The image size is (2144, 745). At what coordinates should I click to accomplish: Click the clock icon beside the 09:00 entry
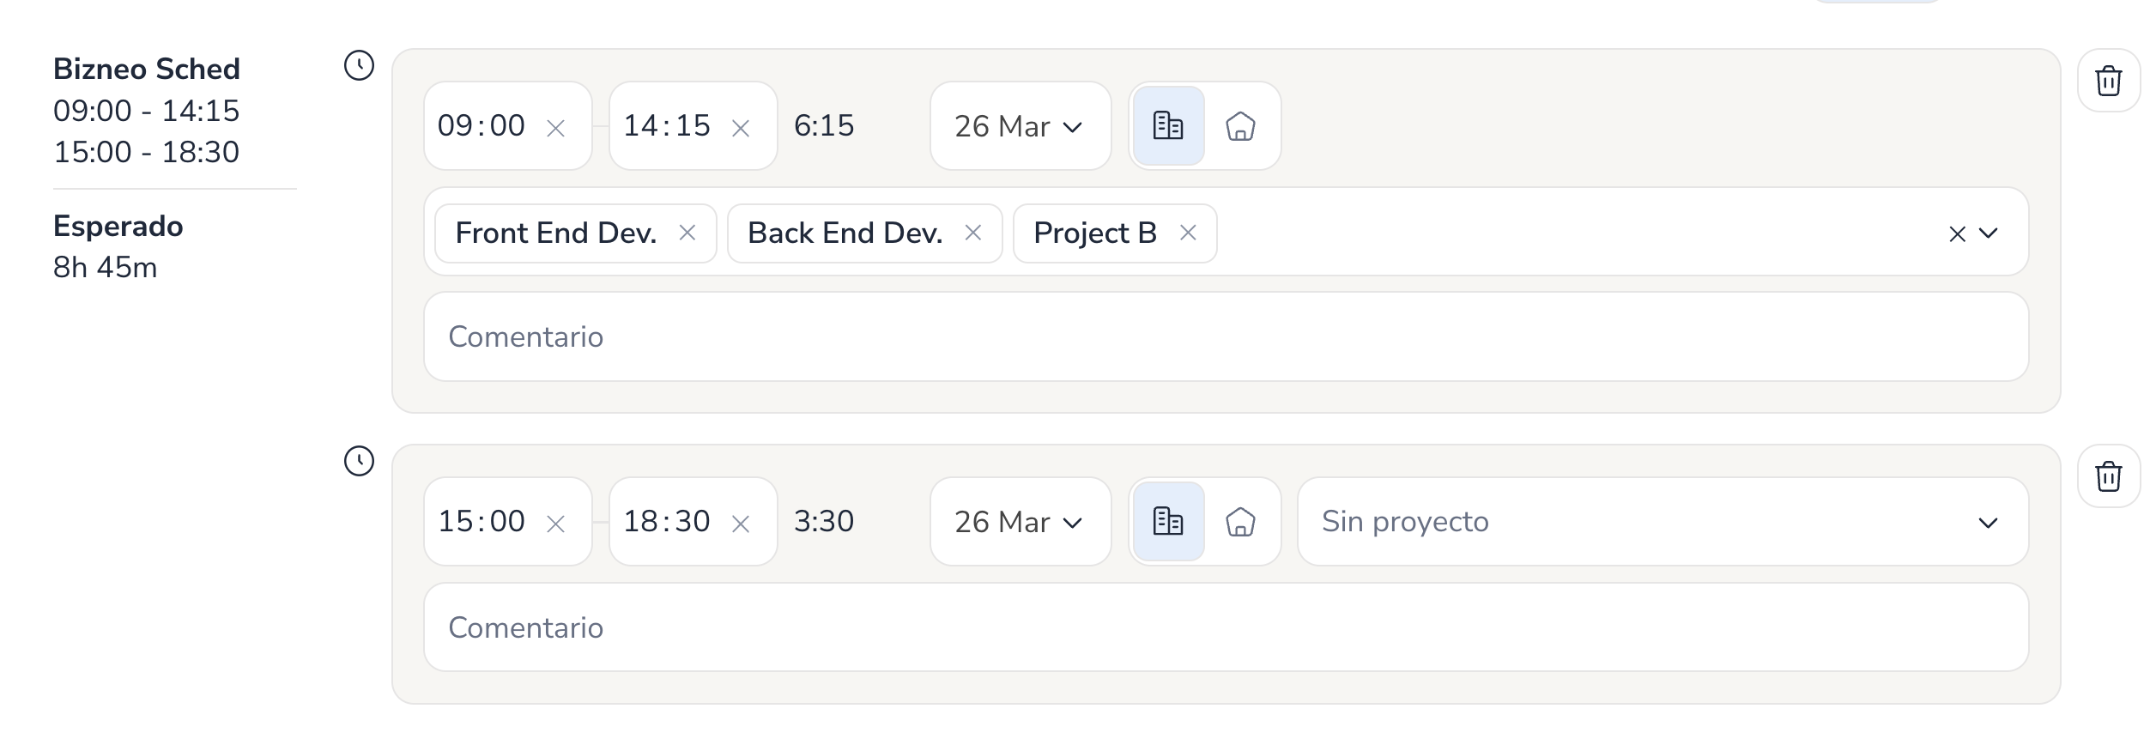[359, 65]
